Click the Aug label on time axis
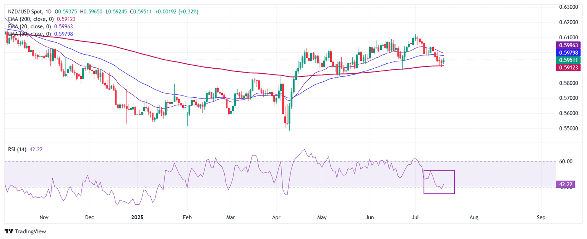 click(x=473, y=217)
